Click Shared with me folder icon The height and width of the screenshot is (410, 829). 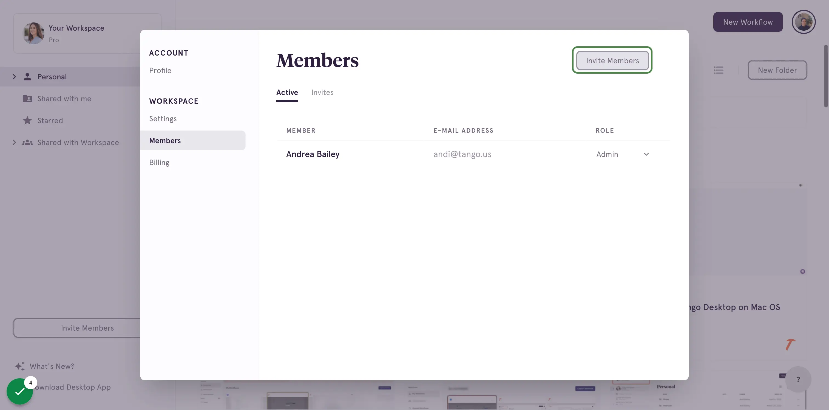[x=27, y=98]
